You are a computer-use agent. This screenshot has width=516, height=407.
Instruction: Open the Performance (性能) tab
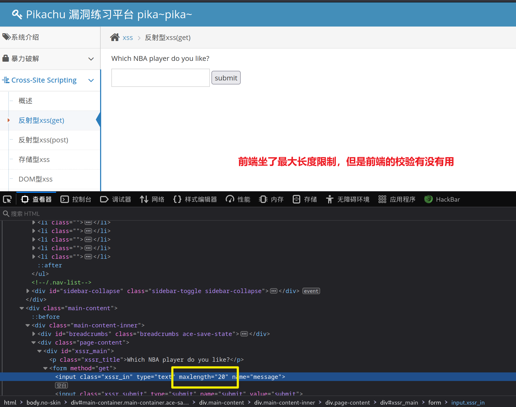point(238,199)
